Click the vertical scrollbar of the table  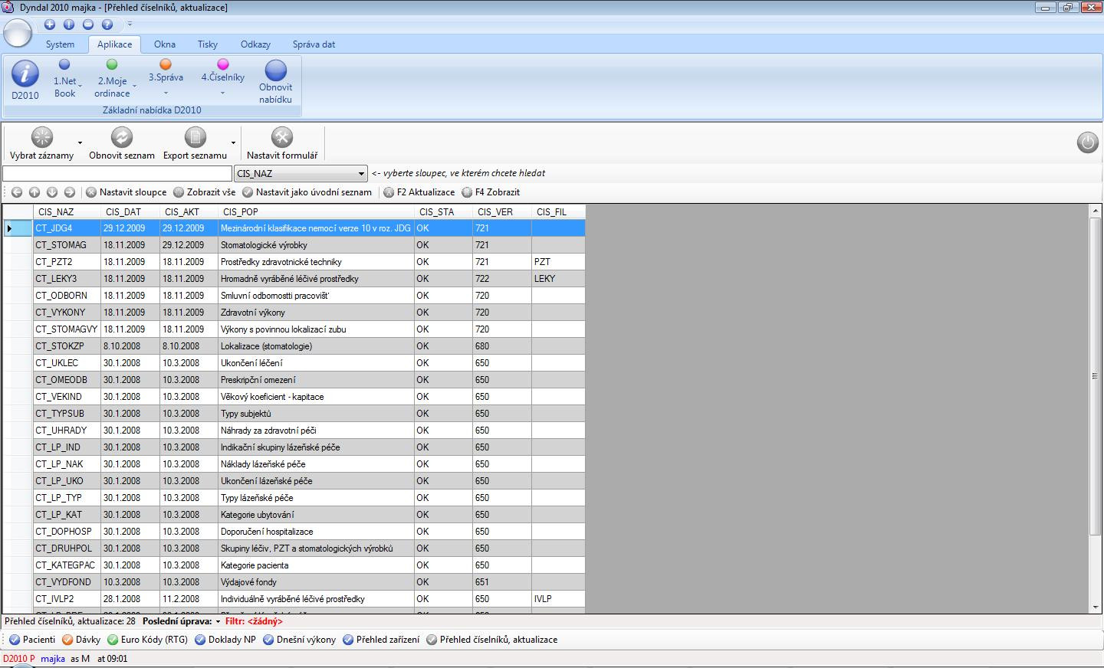click(1094, 375)
